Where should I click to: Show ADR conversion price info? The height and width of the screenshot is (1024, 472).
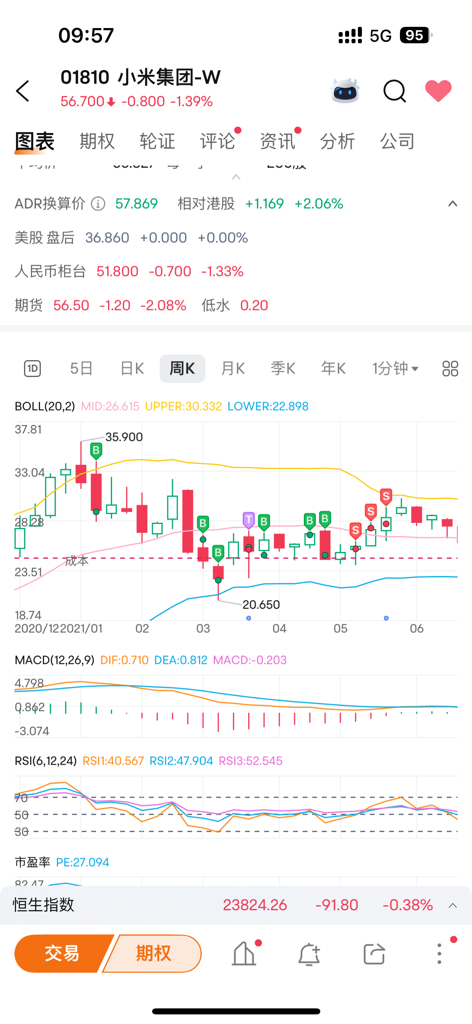(98, 204)
